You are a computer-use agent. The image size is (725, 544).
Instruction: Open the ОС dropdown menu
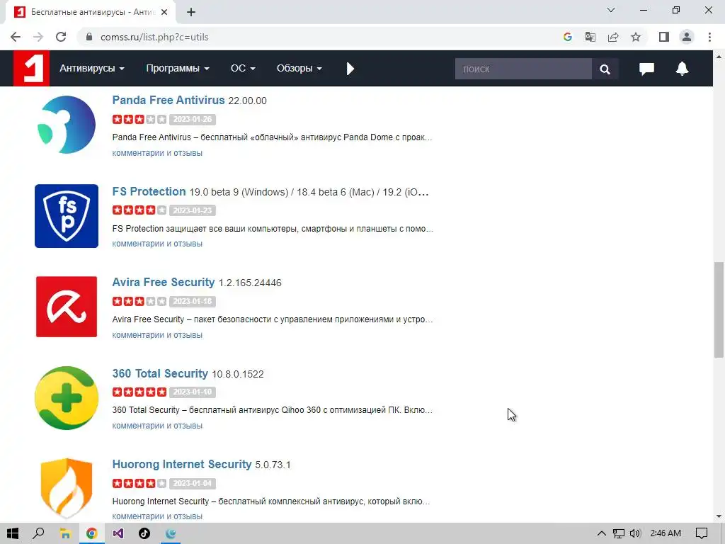[243, 69]
